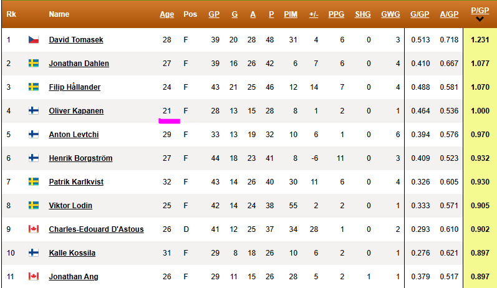Click the Finnish flag beside Oliver Kapanen
This screenshot has height=288, width=497.
[x=34, y=110]
